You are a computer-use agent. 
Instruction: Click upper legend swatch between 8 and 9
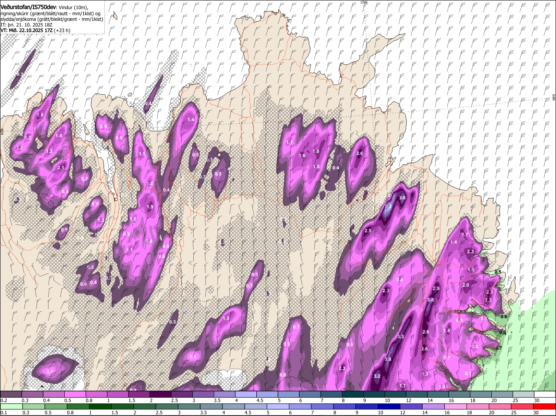(x=353, y=394)
